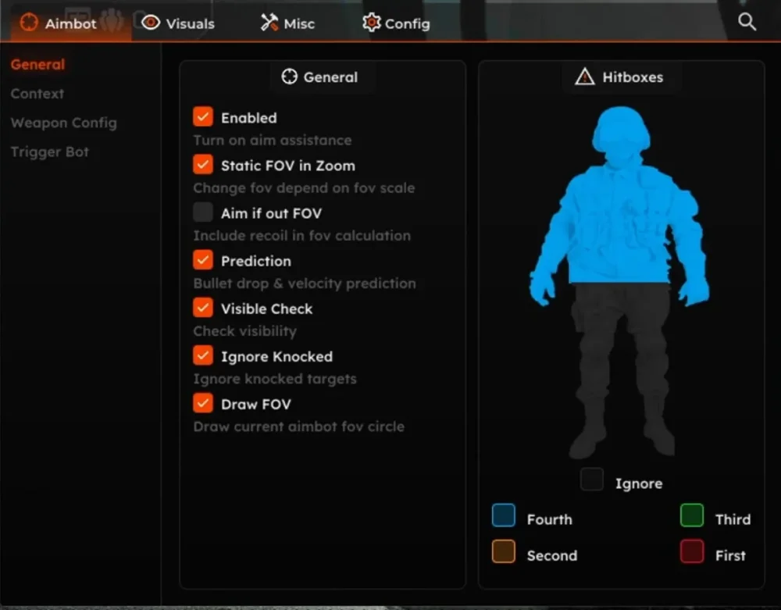Turn off the Draw FOV checkbox

coord(203,403)
